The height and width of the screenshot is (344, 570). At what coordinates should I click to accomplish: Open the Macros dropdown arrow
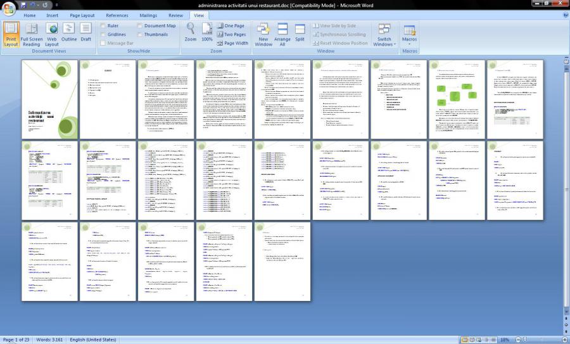click(x=409, y=44)
